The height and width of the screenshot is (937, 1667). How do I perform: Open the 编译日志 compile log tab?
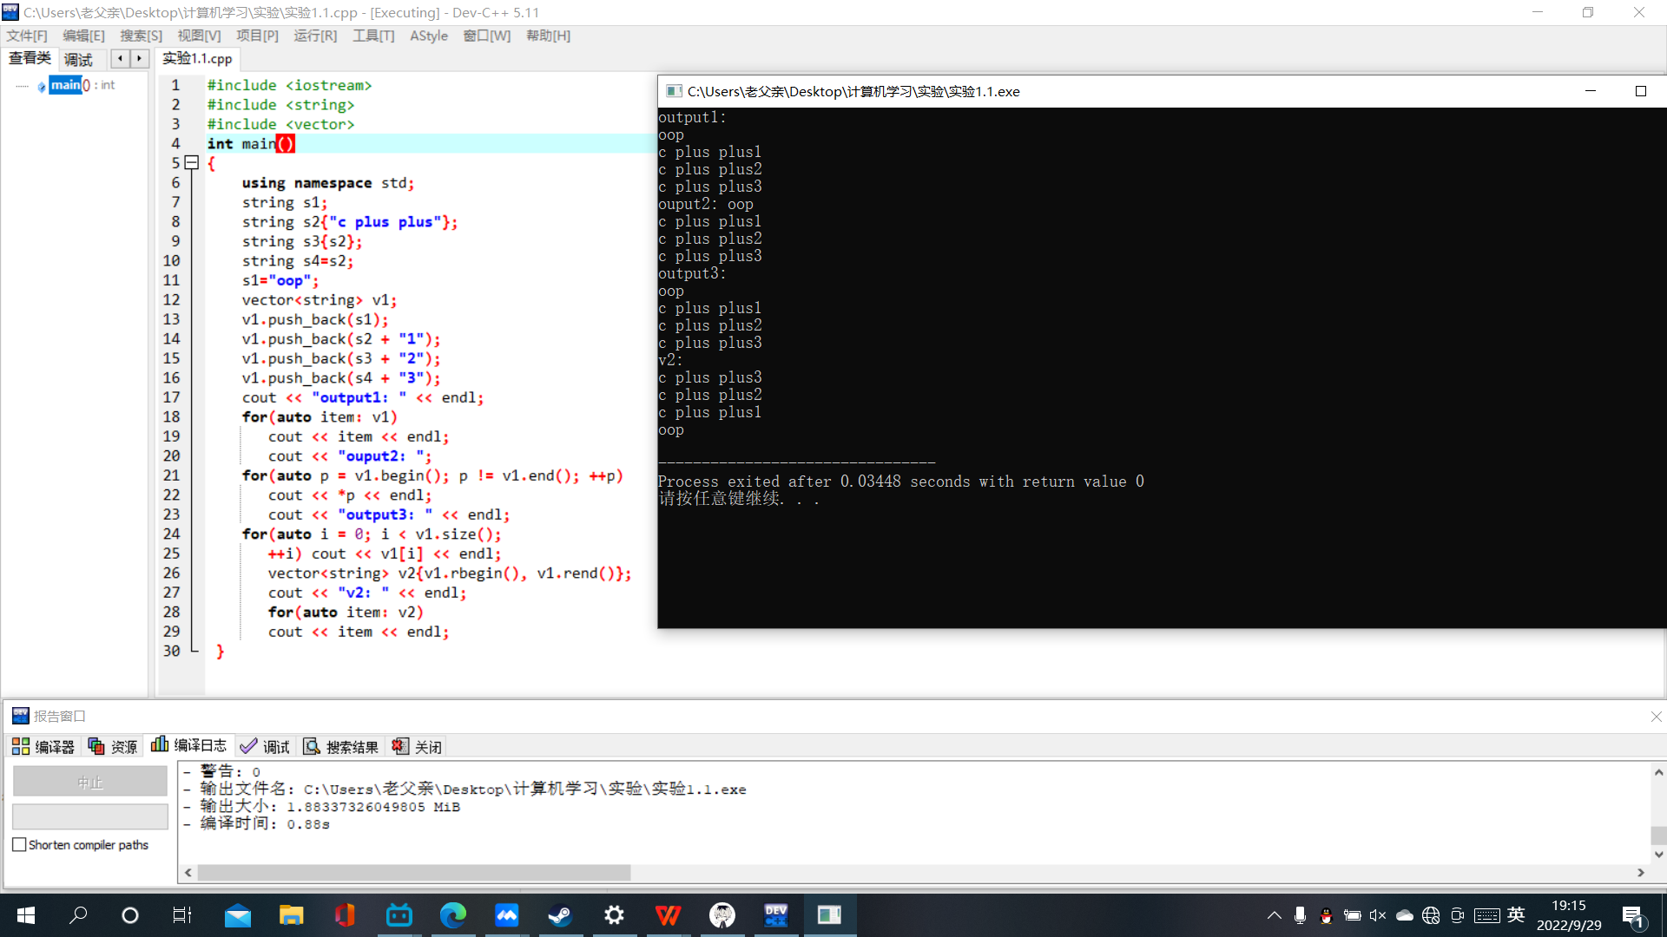click(189, 746)
